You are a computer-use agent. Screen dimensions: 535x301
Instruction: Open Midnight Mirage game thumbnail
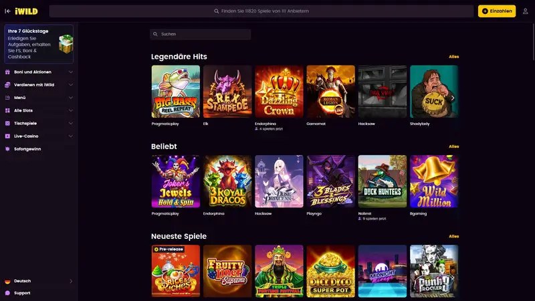(x=382, y=271)
